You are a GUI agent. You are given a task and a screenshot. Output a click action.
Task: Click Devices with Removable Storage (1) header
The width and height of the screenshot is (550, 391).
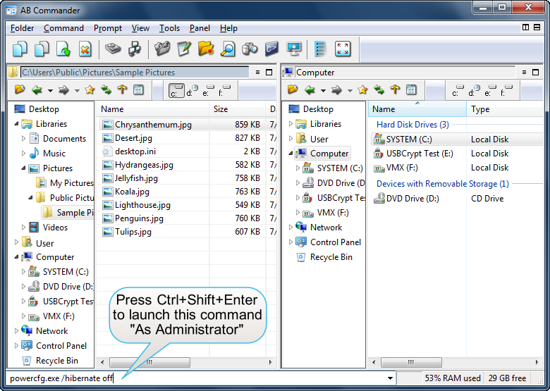click(x=443, y=184)
